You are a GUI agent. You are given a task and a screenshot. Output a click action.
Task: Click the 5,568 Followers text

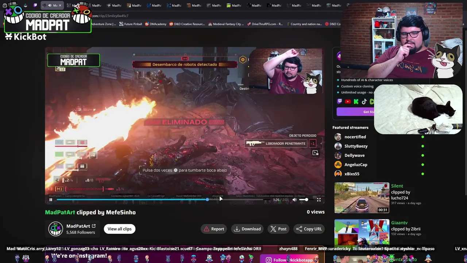click(x=81, y=232)
